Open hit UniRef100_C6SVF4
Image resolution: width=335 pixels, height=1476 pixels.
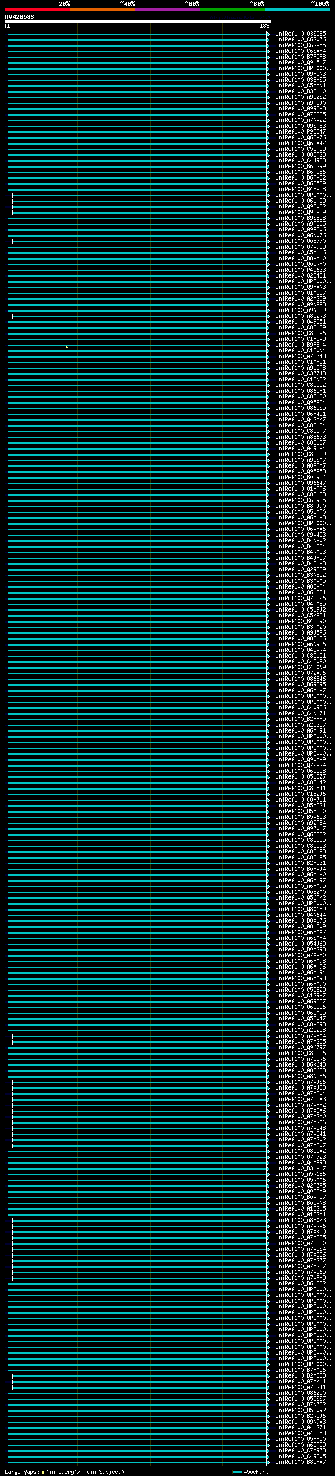coord(300,51)
